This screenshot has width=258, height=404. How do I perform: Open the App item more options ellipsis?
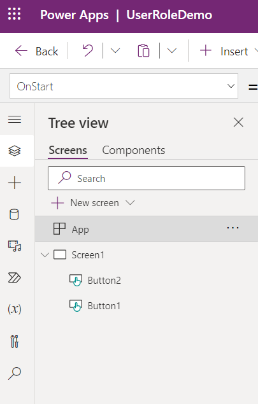(233, 228)
